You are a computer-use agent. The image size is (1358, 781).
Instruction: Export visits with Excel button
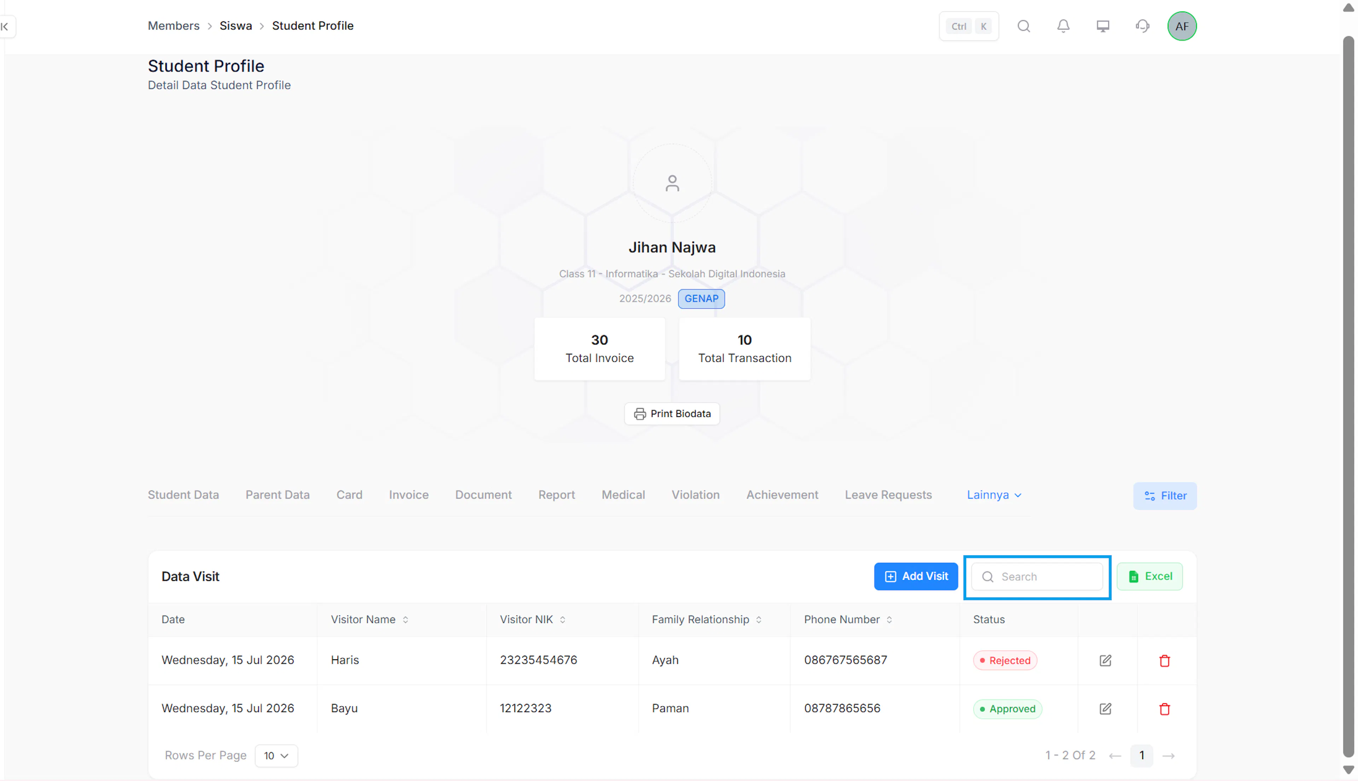pos(1149,576)
